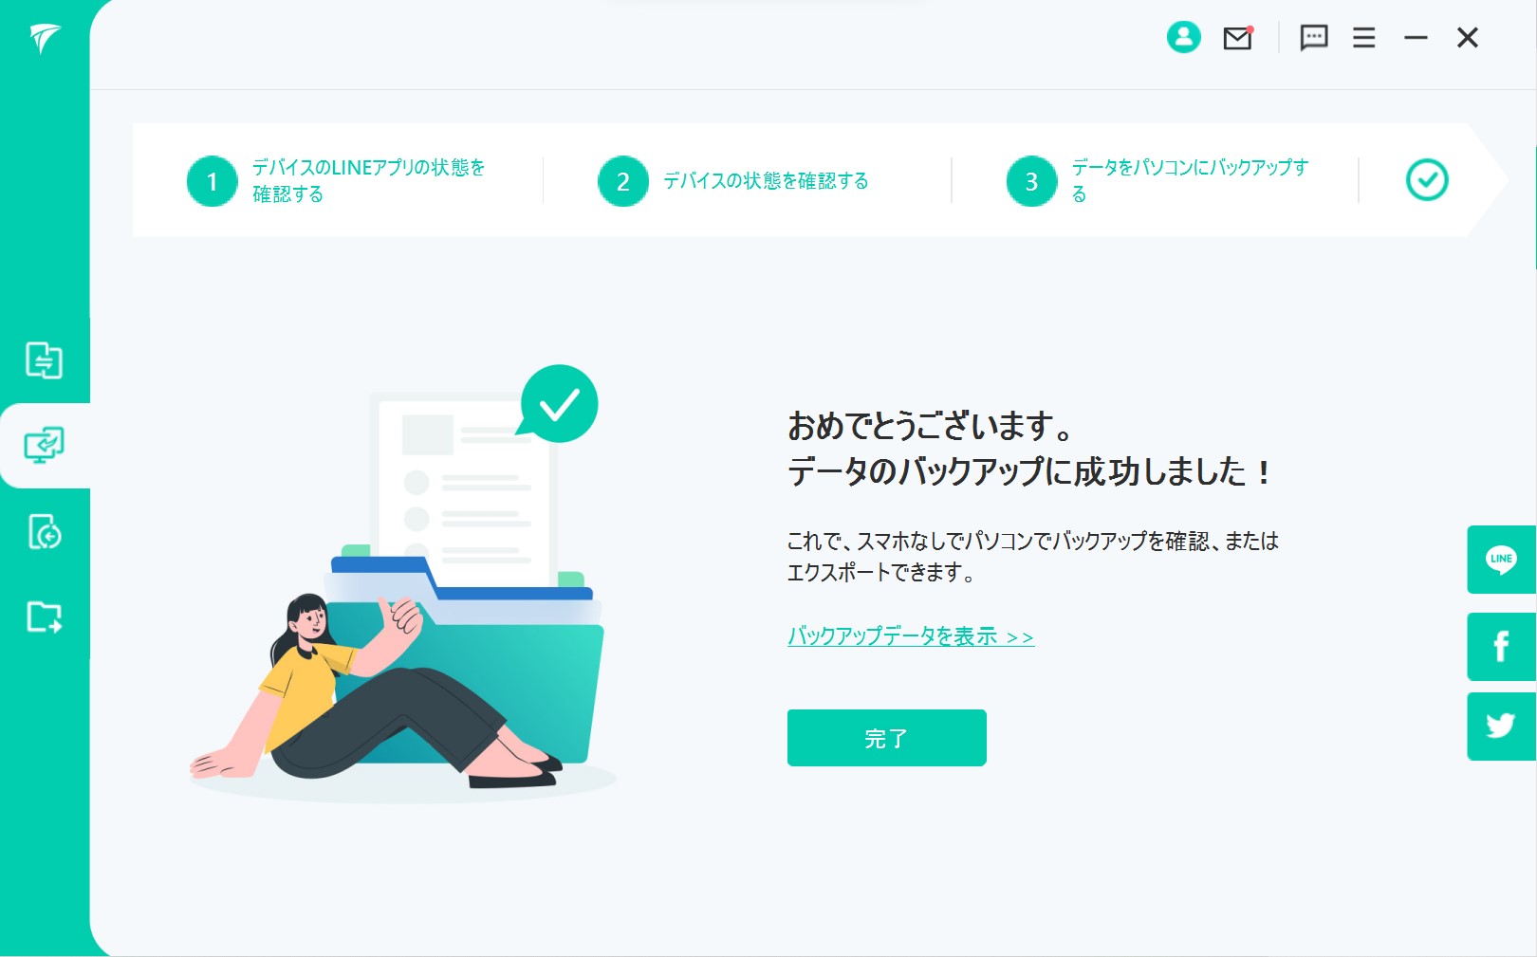Click the completed checkmark step indicator
The height and width of the screenshot is (957, 1537).
[1426, 180]
